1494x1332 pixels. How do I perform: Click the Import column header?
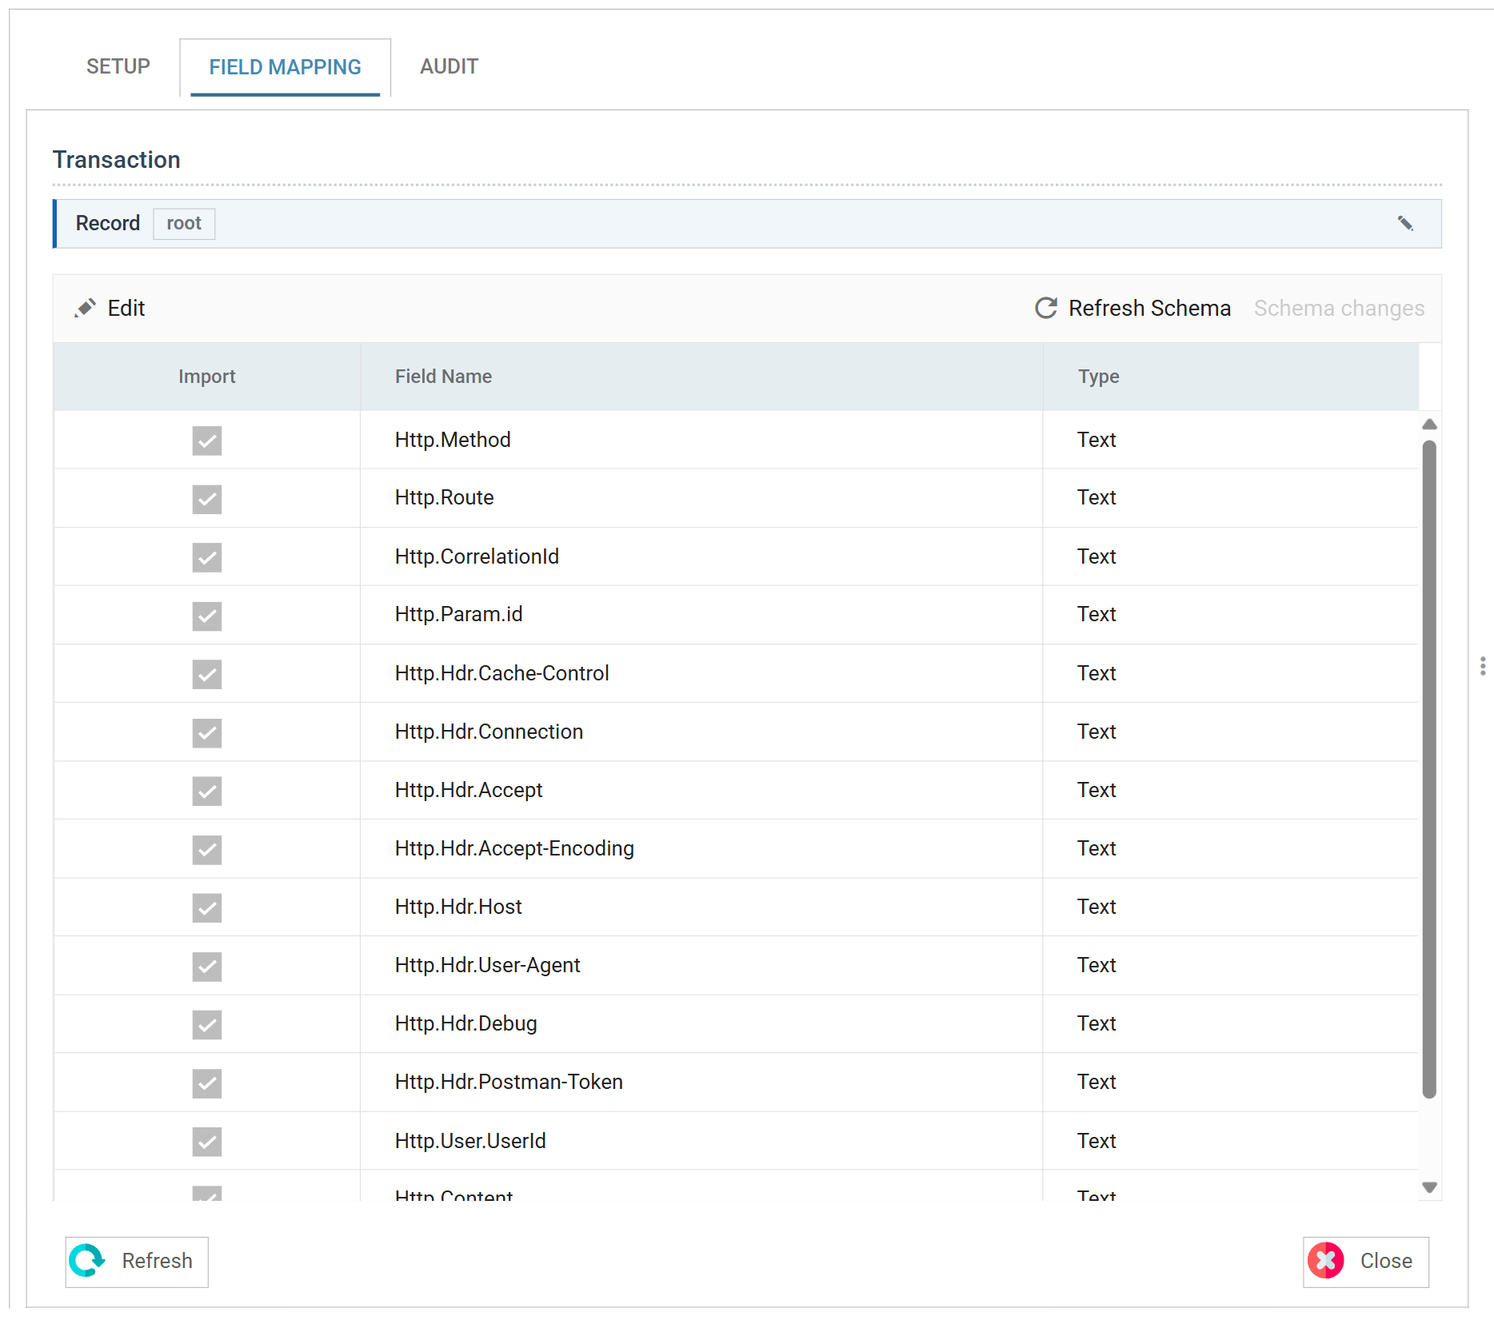(x=207, y=377)
